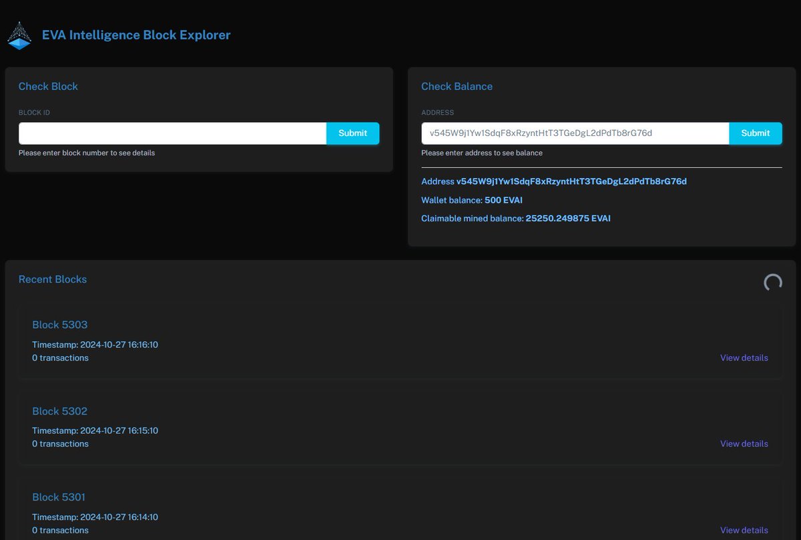Screen dimensions: 801x540
Task: Click '0 transactions' under Block 5302
Action: click(60, 444)
